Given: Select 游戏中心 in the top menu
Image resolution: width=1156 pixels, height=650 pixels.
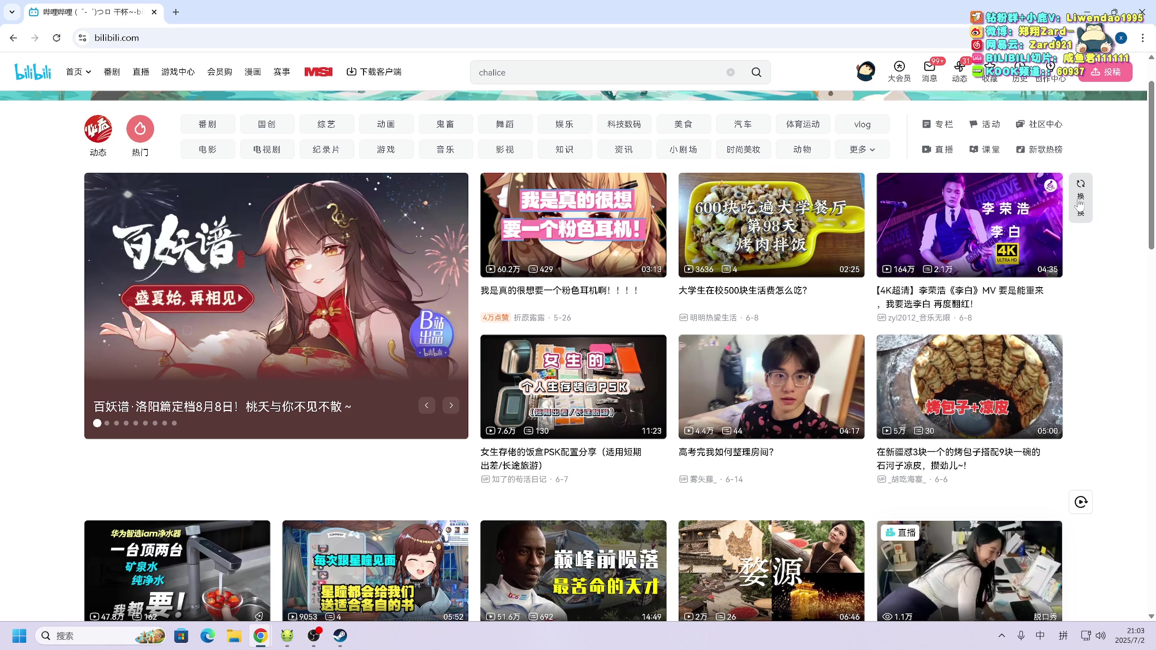Looking at the screenshot, I should (x=178, y=72).
